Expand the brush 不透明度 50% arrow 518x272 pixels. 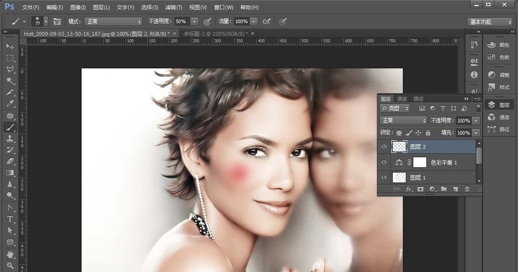(194, 22)
